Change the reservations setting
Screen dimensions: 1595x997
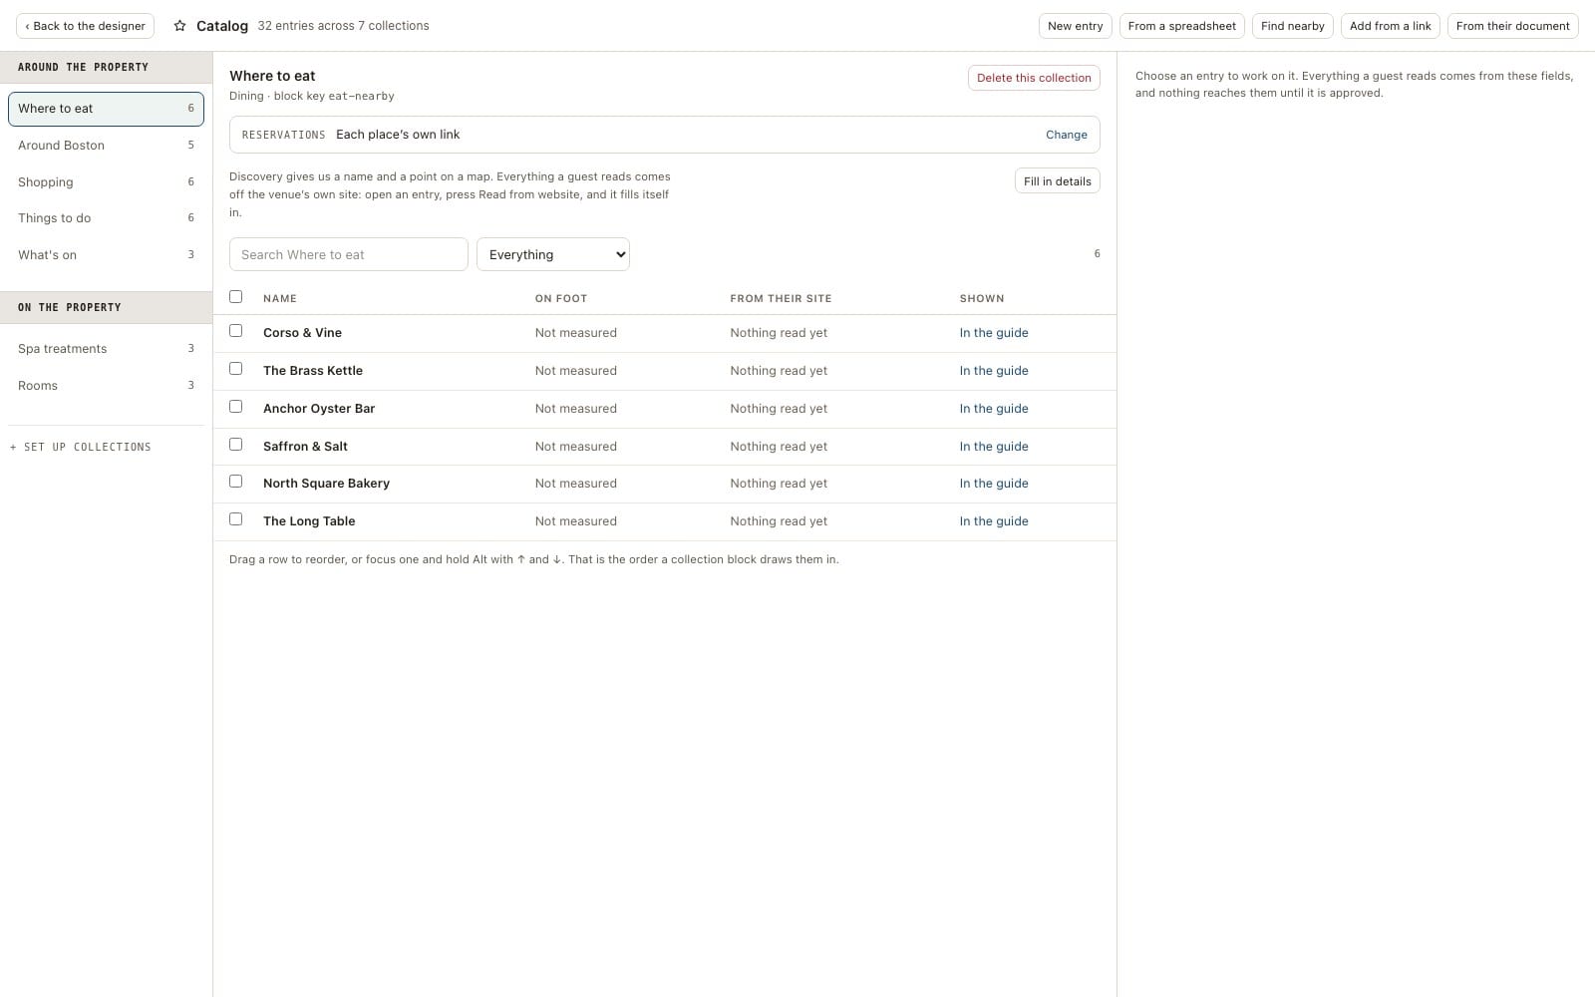click(1066, 135)
